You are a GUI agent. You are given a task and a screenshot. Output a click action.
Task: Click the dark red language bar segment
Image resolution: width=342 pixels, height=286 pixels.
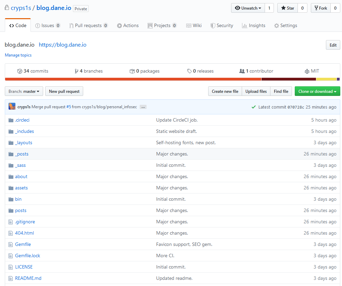pyautogui.click(x=289, y=79)
